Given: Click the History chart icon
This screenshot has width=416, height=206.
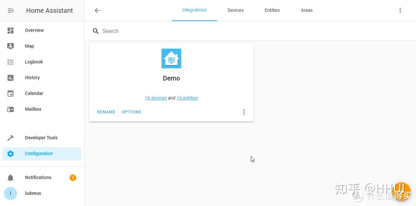Looking at the screenshot, I should pyautogui.click(x=10, y=78).
